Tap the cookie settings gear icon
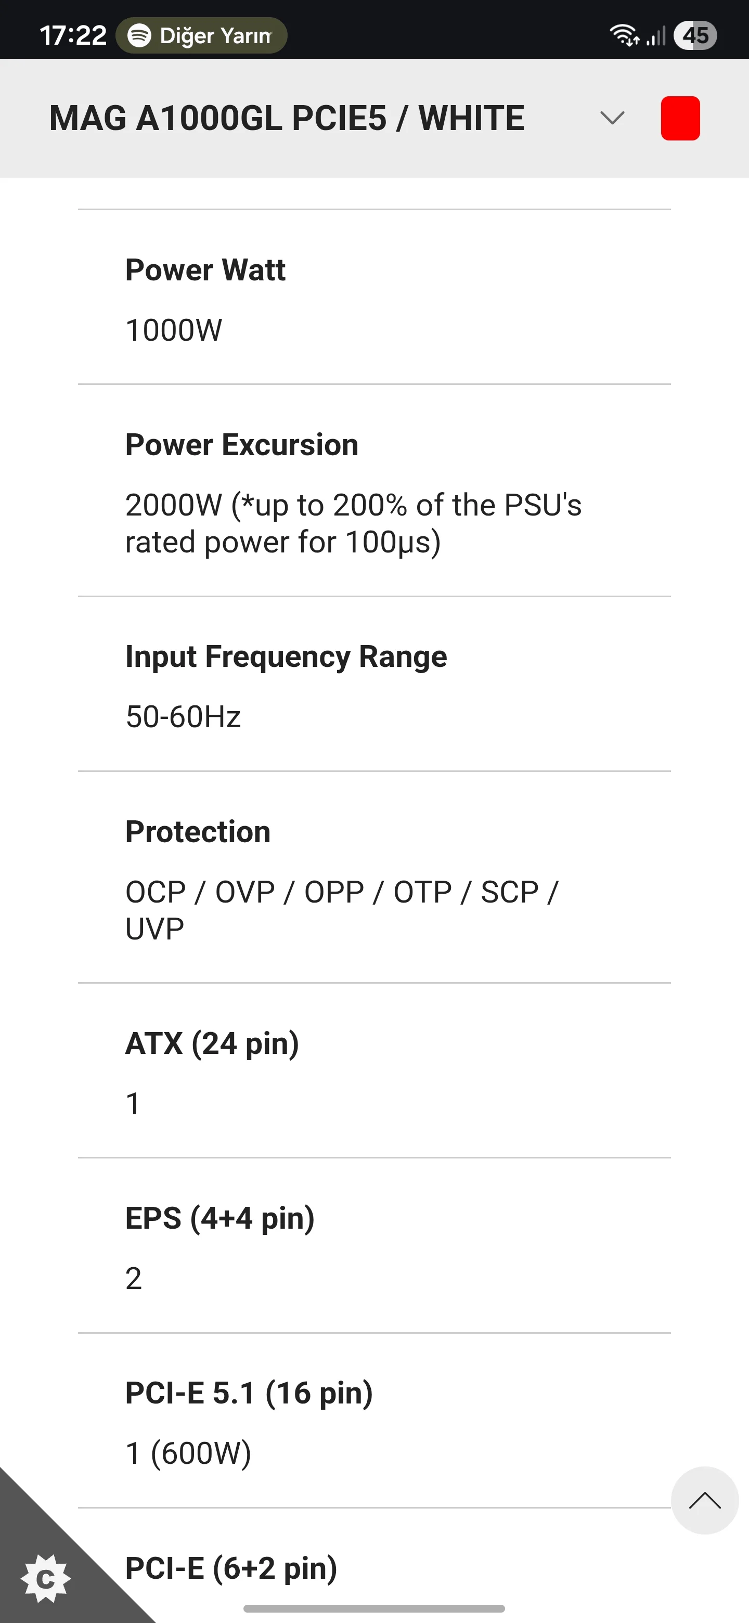This screenshot has height=1623, width=749. (45, 1578)
